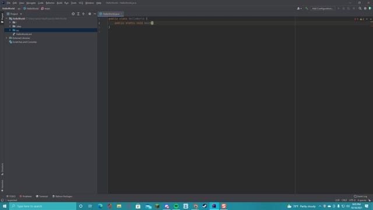Select External Libraries in tree
Image resolution: width=373 pixels, height=210 pixels.
[x=19, y=38]
